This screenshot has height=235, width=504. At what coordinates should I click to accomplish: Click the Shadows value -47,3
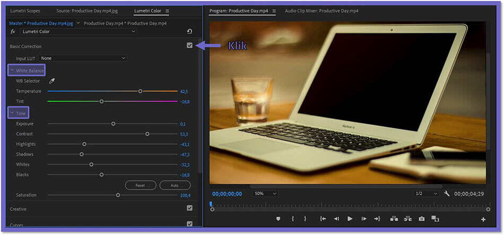185,154
